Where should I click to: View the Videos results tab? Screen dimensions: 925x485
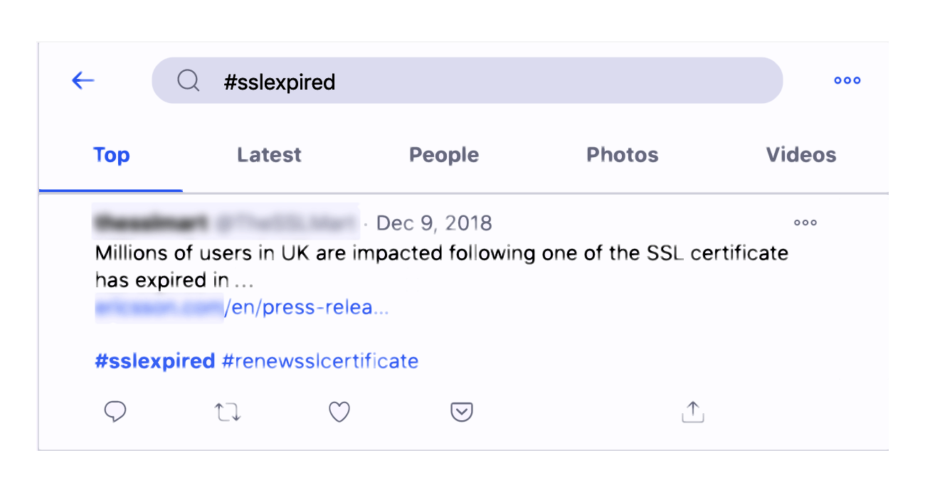point(800,155)
